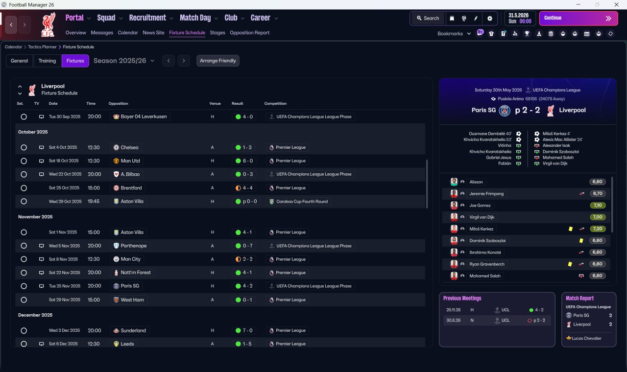Open the shirt kit bookmark shortcut icon
The height and width of the screenshot is (372, 627).
point(491,34)
